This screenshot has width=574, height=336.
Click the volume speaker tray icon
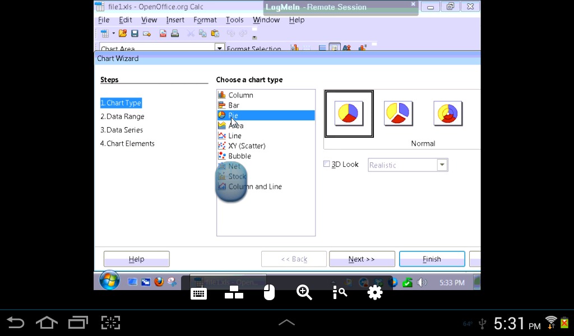point(422,282)
